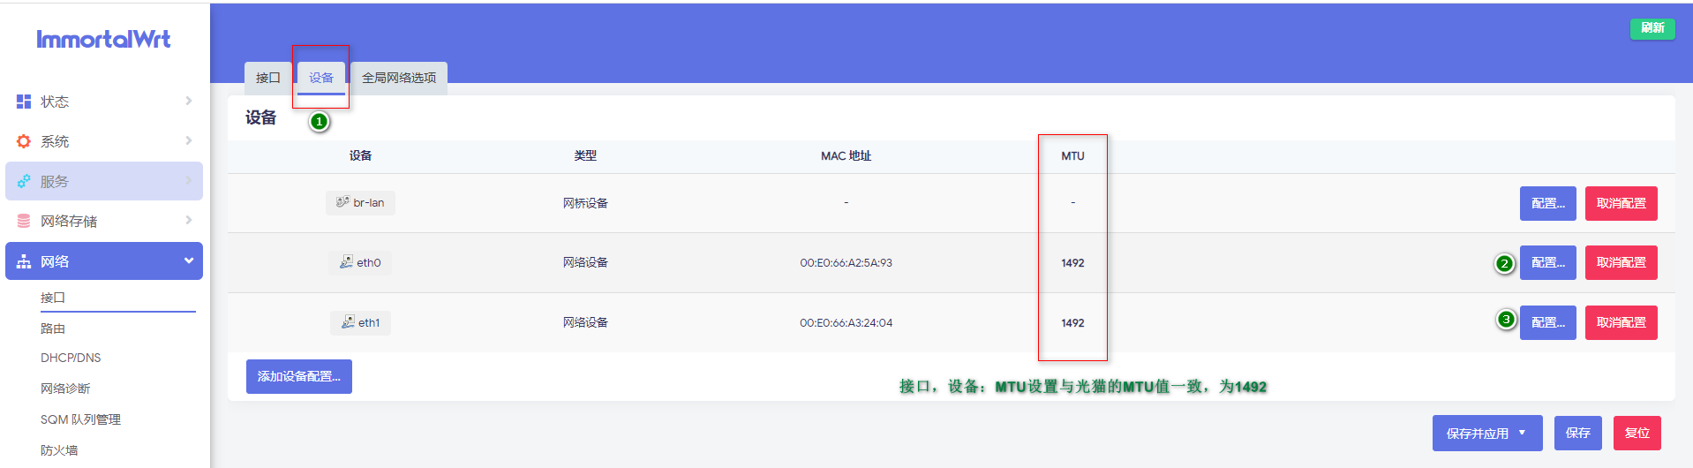Switch to the 全局网络选项 tab
1693x468 pixels.
coord(399,78)
